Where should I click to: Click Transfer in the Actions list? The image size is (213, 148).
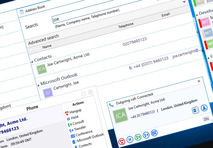[78, 129]
